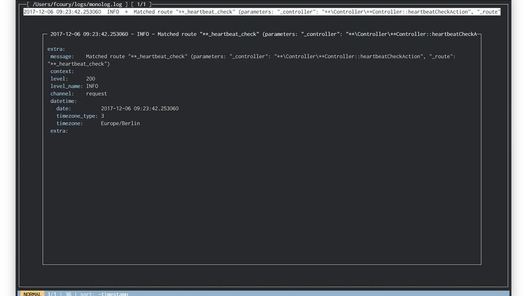Click the 'level_name:' field label
The width and height of the screenshot is (527, 296).
pos(66,86)
